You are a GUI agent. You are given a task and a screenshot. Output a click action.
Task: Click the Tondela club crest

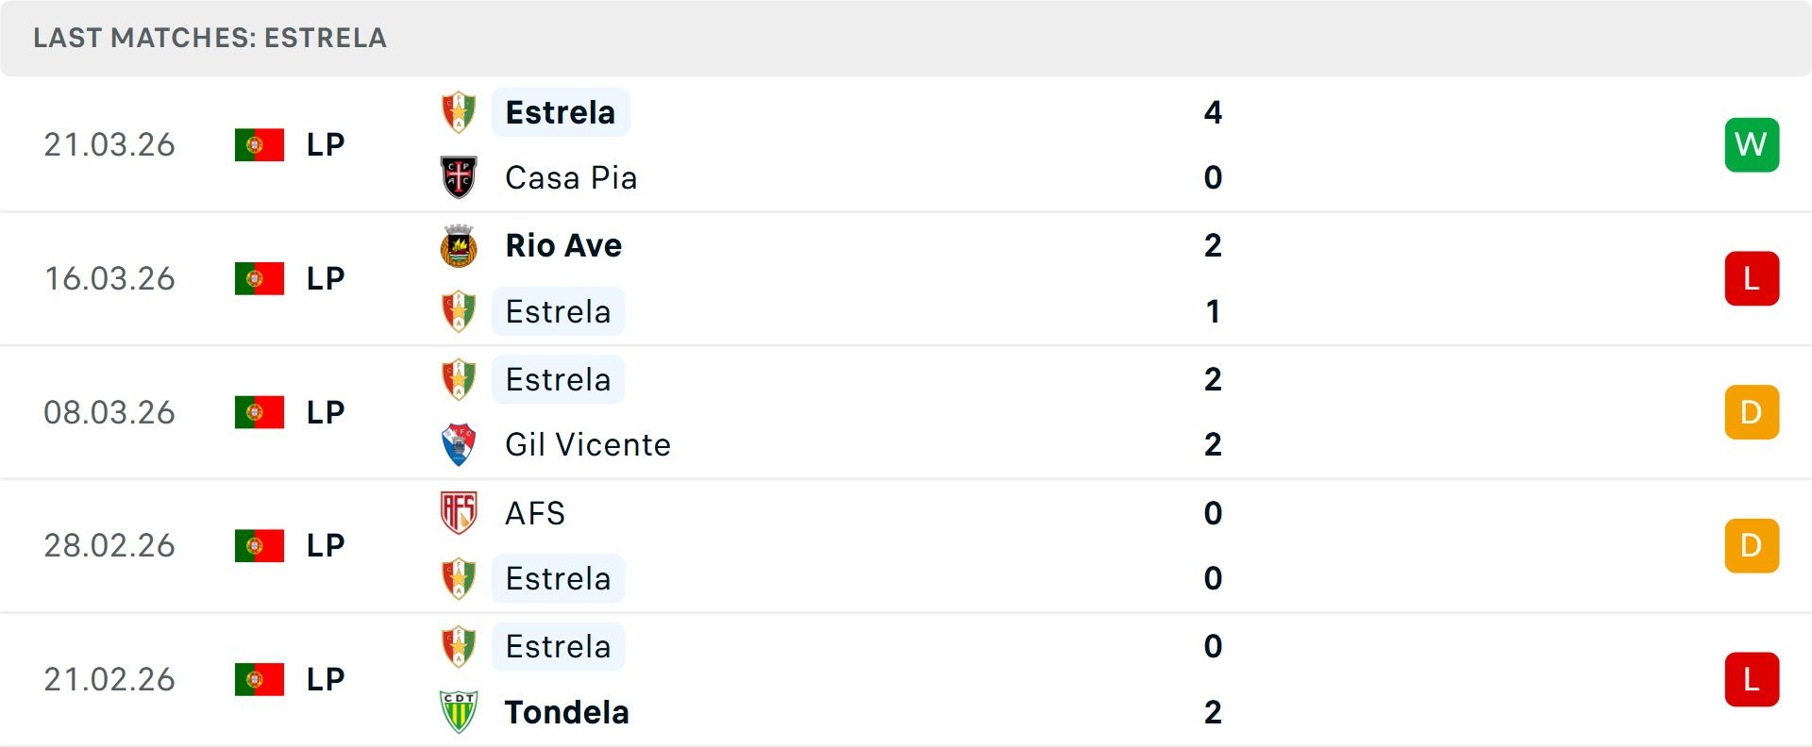coord(459,712)
